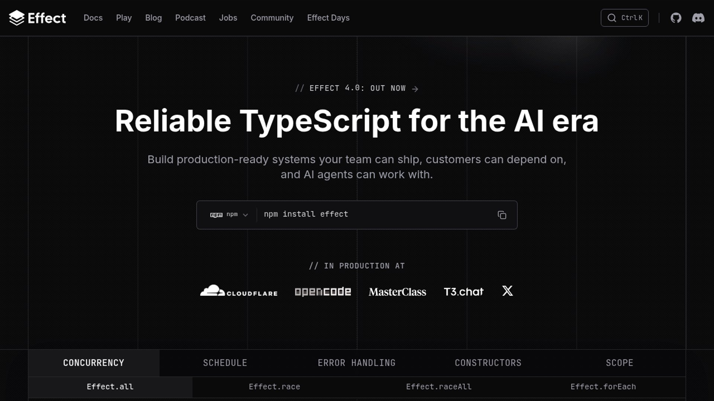Switch to the Error Handling tab
714x401 pixels.
357,363
